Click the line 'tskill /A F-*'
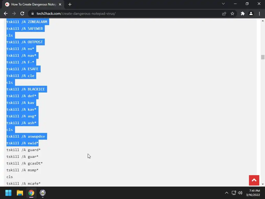 20,62
